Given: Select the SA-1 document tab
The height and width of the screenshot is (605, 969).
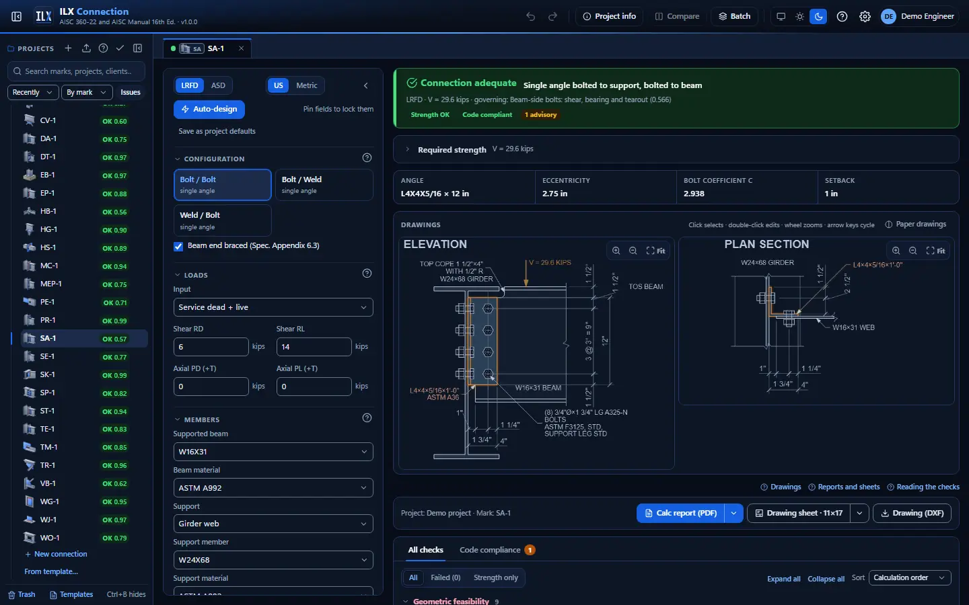Looking at the screenshot, I should pos(207,48).
